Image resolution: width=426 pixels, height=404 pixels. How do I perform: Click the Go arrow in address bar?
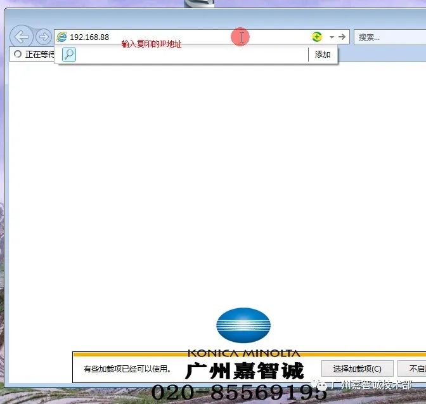pyautogui.click(x=342, y=37)
